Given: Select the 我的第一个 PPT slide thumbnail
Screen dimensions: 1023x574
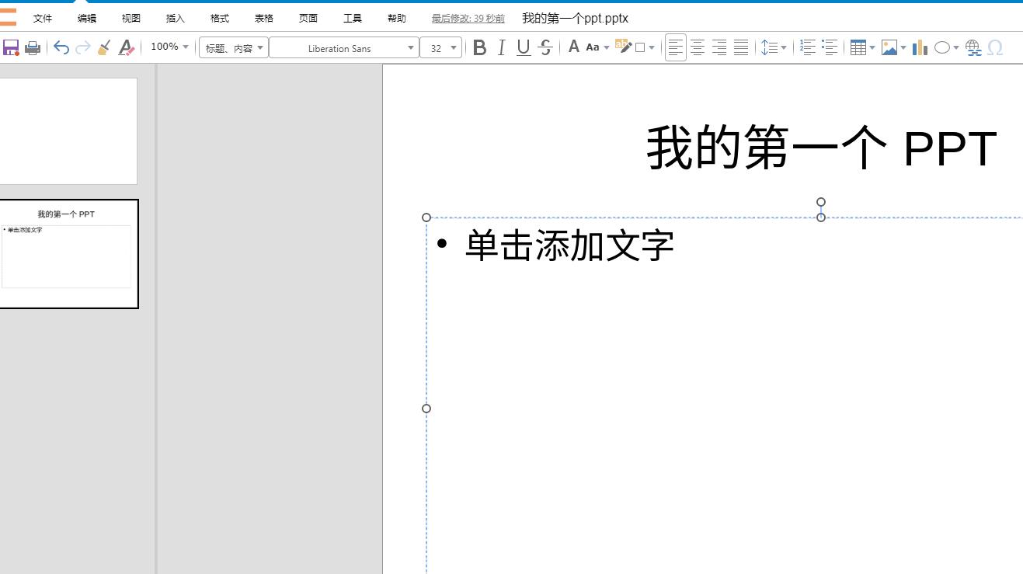Looking at the screenshot, I should coord(68,254).
